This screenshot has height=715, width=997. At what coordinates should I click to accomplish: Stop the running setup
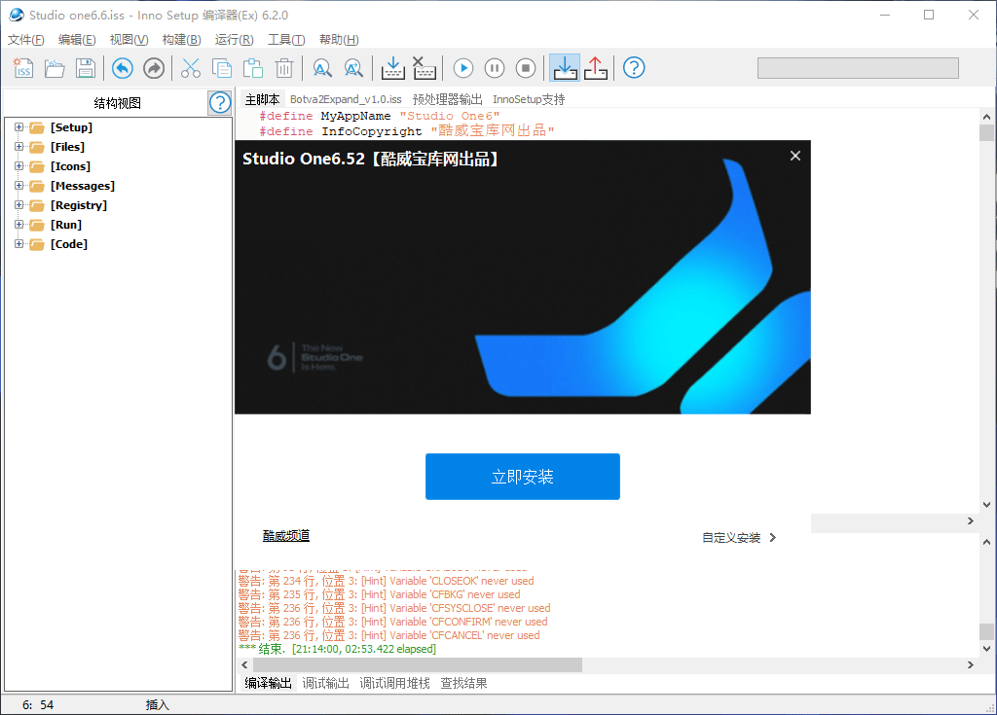[x=525, y=68]
